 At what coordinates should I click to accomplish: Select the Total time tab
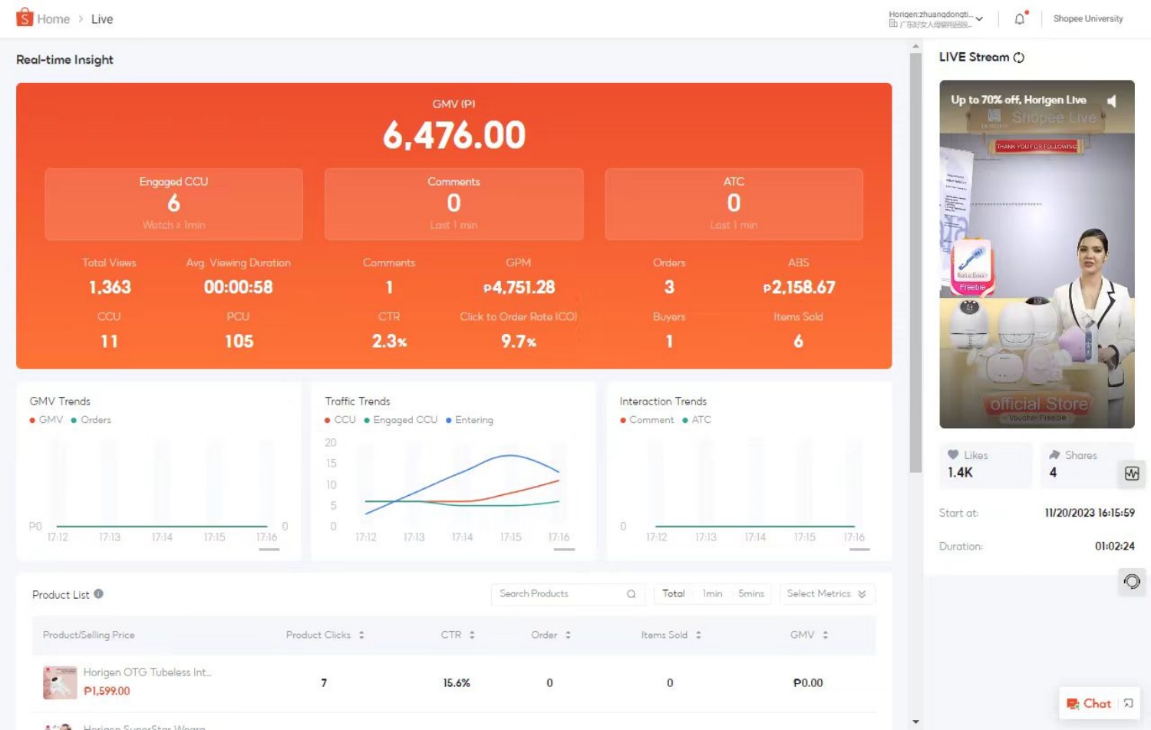(x=673, y=594)
